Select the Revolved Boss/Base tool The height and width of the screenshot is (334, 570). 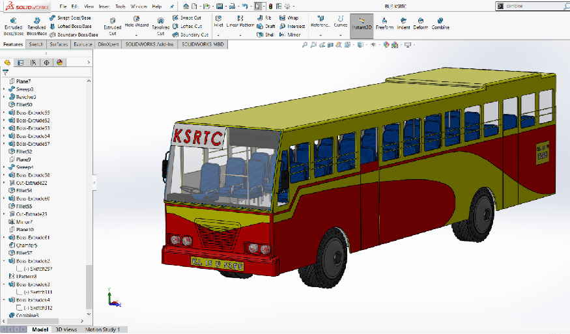pos(36,27)
